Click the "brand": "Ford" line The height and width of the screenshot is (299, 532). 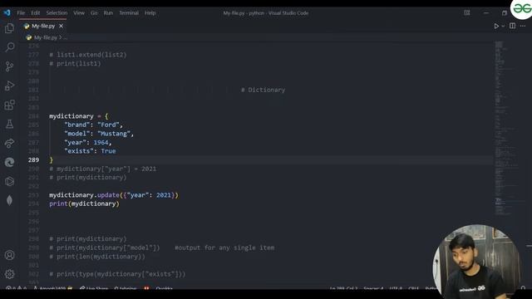(x=93, y=125)
